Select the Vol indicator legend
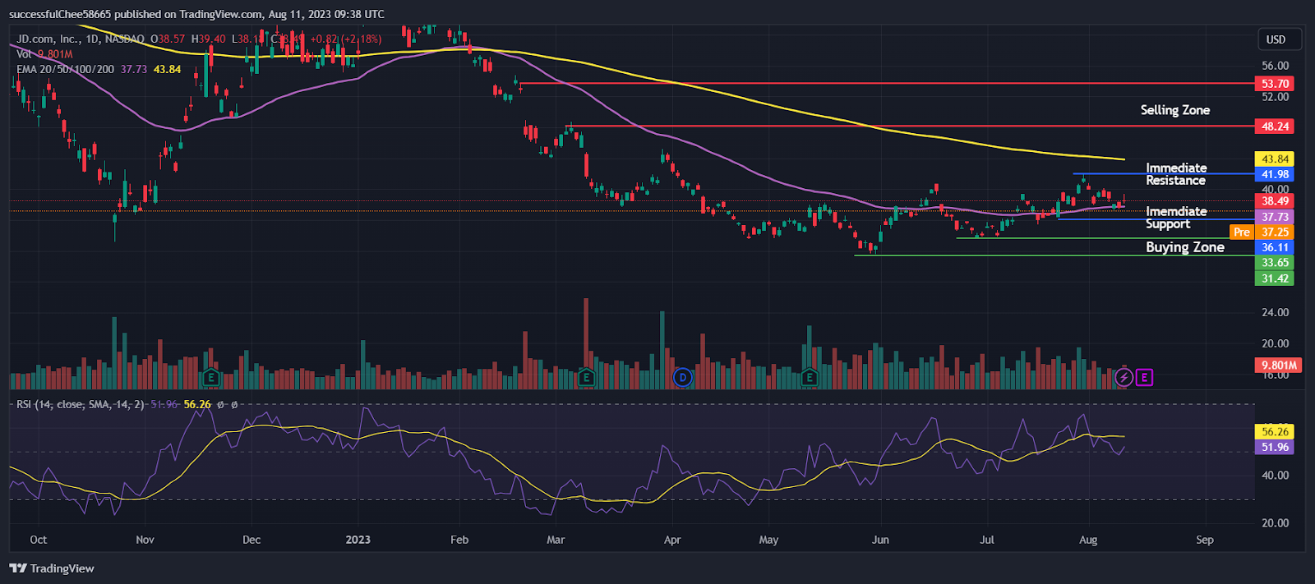Viewport: 1315px width, 584px height. click(44, 54)
